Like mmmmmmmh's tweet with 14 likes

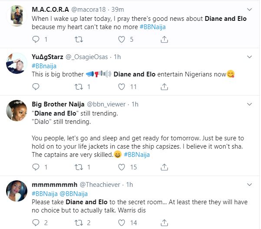point(122,223)
